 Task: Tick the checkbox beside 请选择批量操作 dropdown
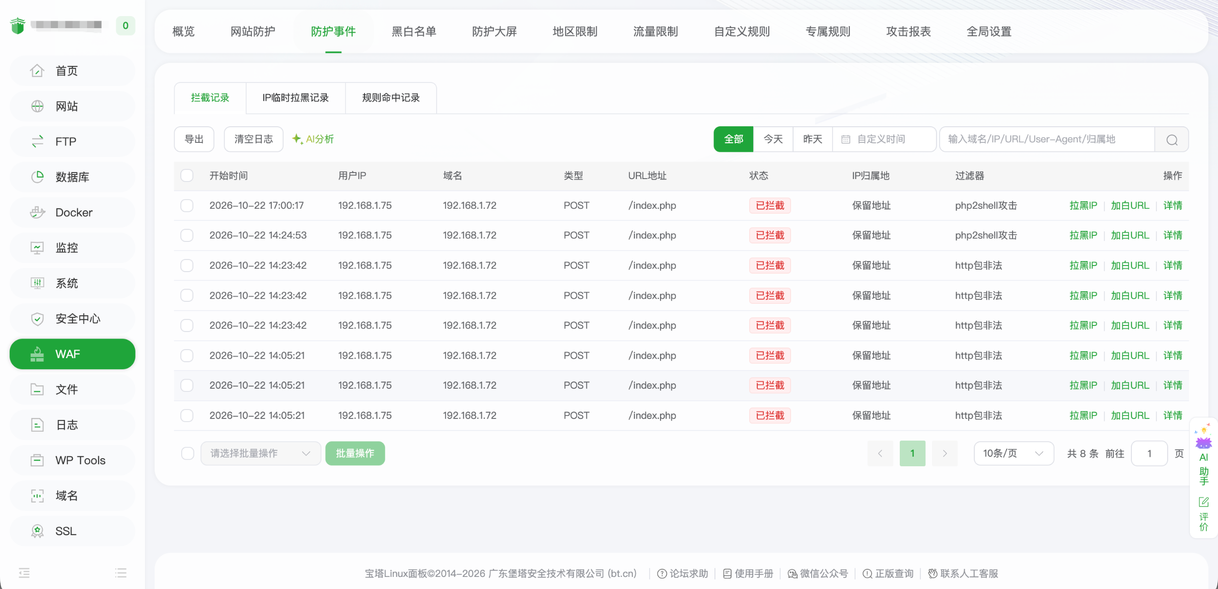[187, 453]
